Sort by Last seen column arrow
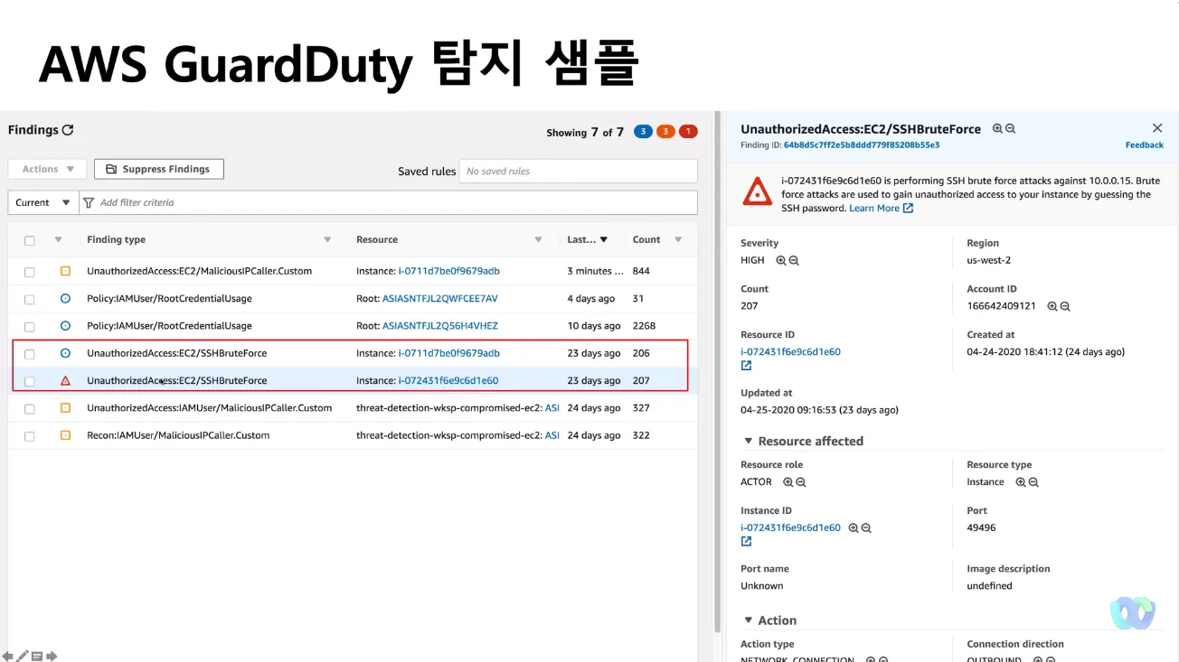The height and width of the screenshot is (662, 1179). pos(604,240)
